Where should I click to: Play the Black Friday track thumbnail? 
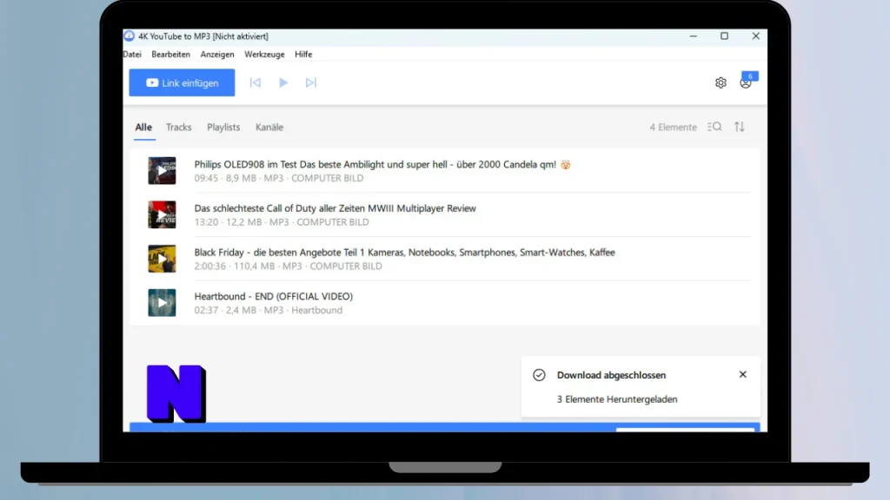[x=163, y=259]
